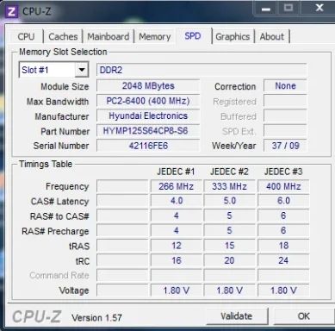This screenshot has width=335, height=331.
Task: Close the CPU-Z window
Action: point(319,8)
